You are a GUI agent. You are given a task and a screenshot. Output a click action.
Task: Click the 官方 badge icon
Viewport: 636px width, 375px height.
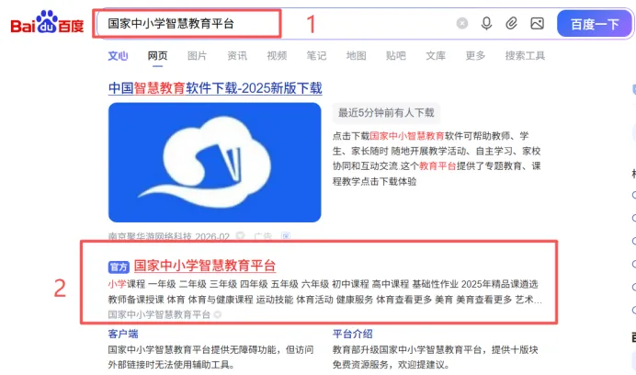119,267
